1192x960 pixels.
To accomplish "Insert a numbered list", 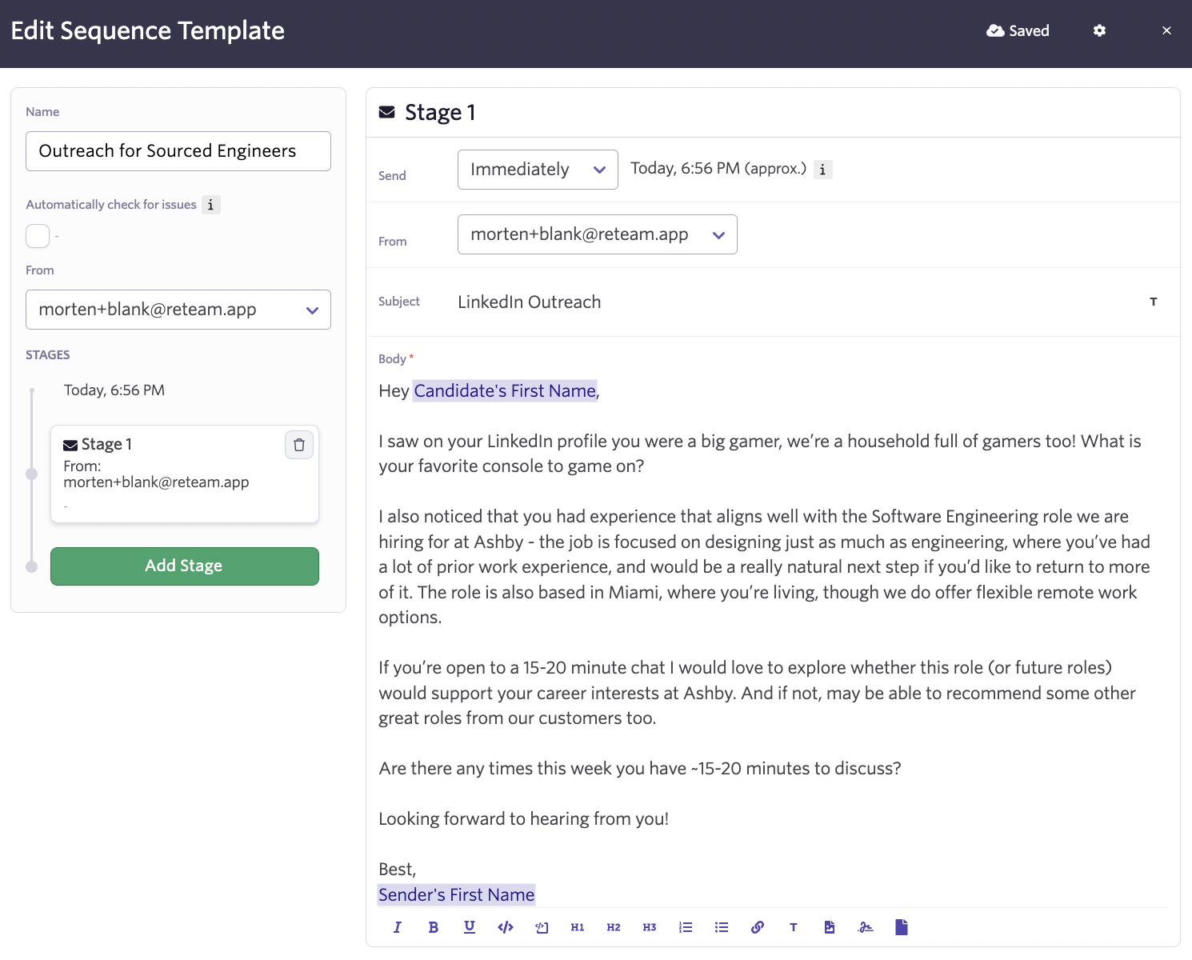I will pos(686,927).
